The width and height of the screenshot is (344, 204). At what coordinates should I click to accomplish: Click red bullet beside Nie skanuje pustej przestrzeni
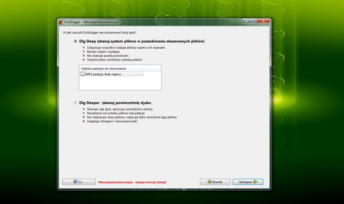click(84, 56)
